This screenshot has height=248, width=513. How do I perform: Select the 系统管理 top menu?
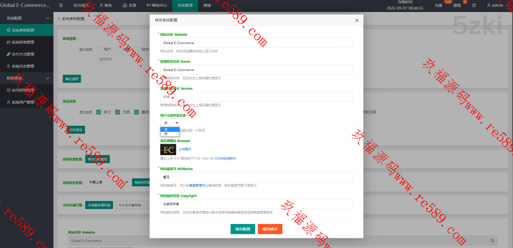[185, 6]
